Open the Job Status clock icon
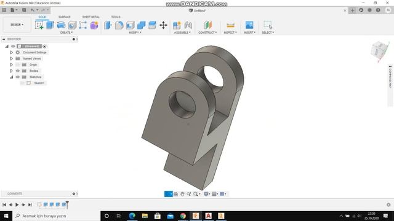This screenshot has height=221, width=394. point(369,10)
